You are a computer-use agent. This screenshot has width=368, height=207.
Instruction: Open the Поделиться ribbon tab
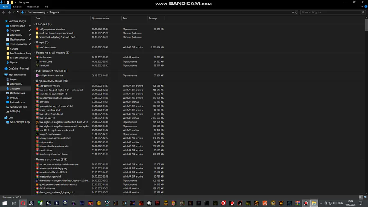coord(33,7)
